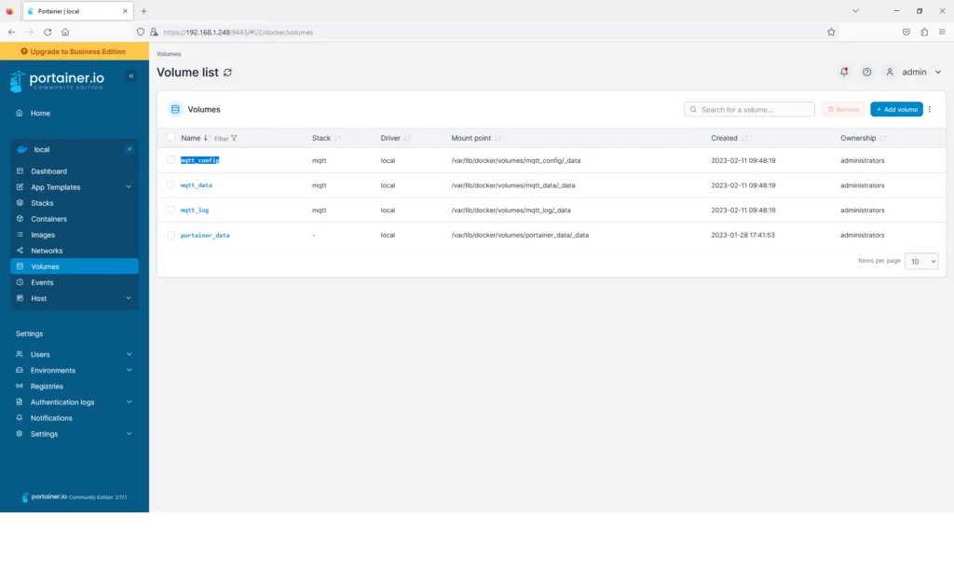Open the items per page dropdown
954x571 pixels.
point(921,262)
